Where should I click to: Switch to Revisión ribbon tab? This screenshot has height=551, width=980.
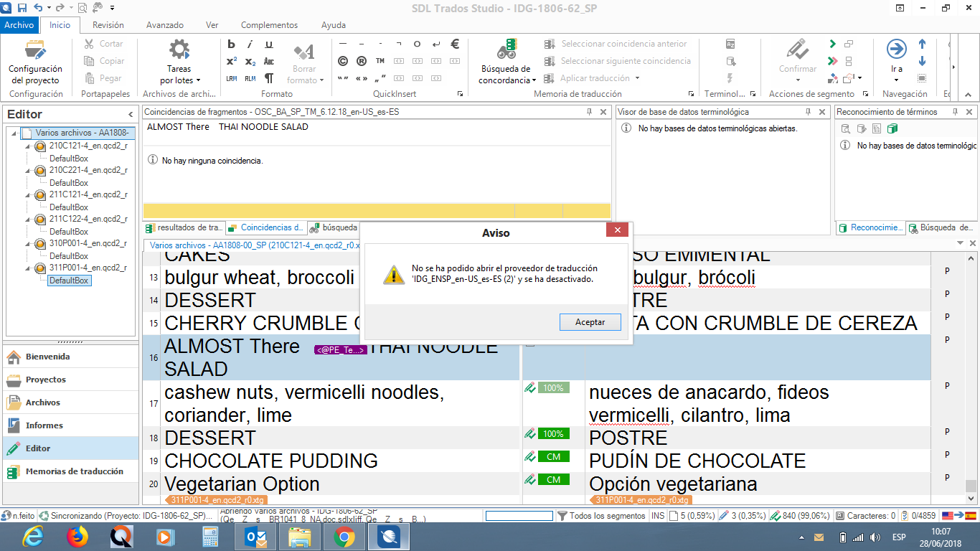(x=108, y=25)
